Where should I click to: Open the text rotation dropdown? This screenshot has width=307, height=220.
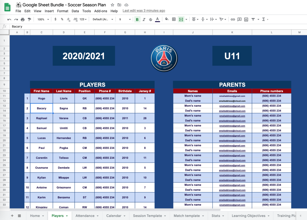click(223, 19)
